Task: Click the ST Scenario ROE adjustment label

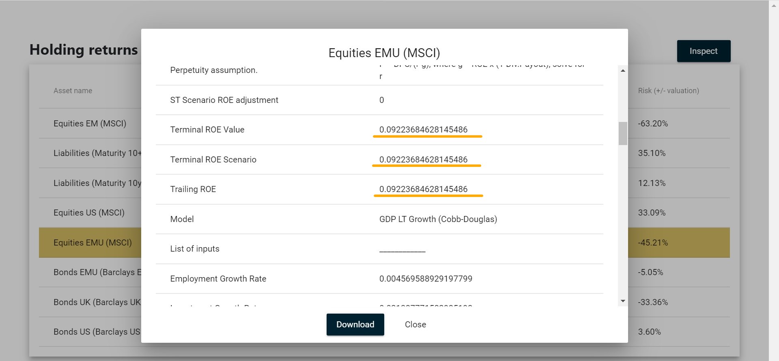Action: tap(224, 100)
